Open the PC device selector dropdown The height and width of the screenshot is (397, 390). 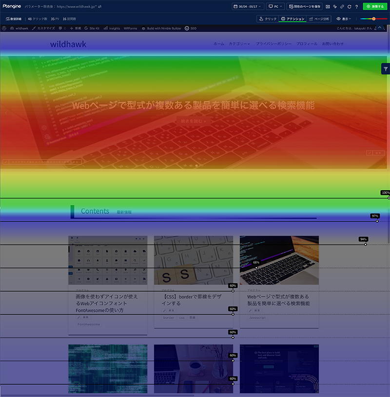pyautogui.click(x=276, y=6)
